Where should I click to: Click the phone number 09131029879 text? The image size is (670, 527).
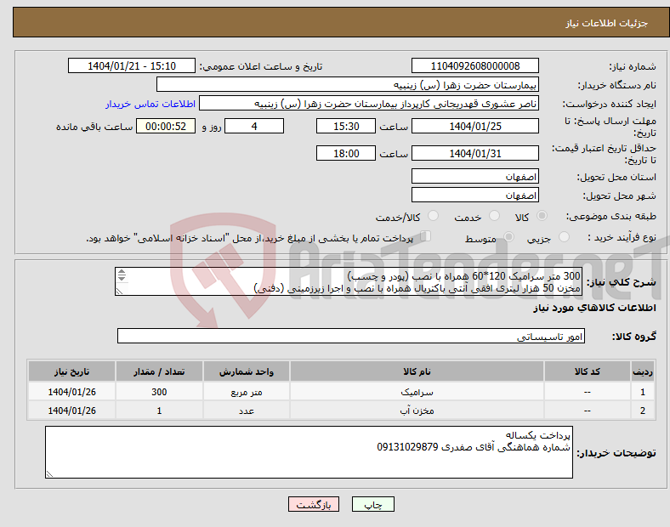tap(407, 447)
